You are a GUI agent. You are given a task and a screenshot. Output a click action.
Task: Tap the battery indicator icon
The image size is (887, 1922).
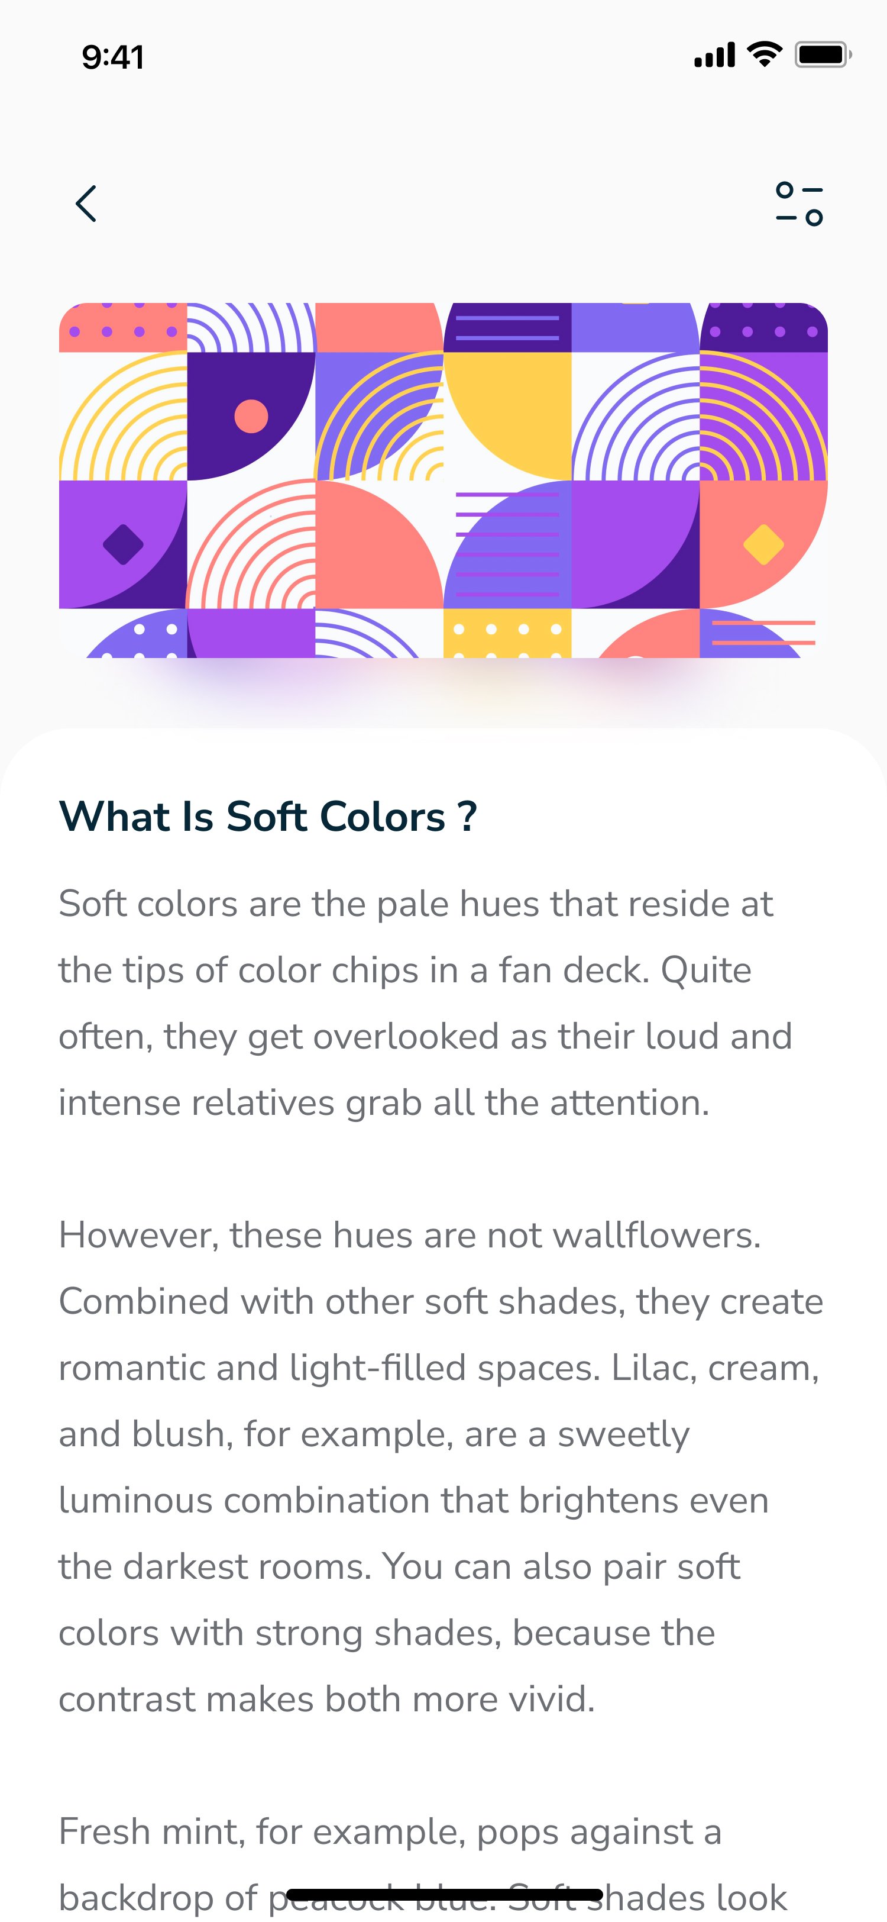pos(822,54)
